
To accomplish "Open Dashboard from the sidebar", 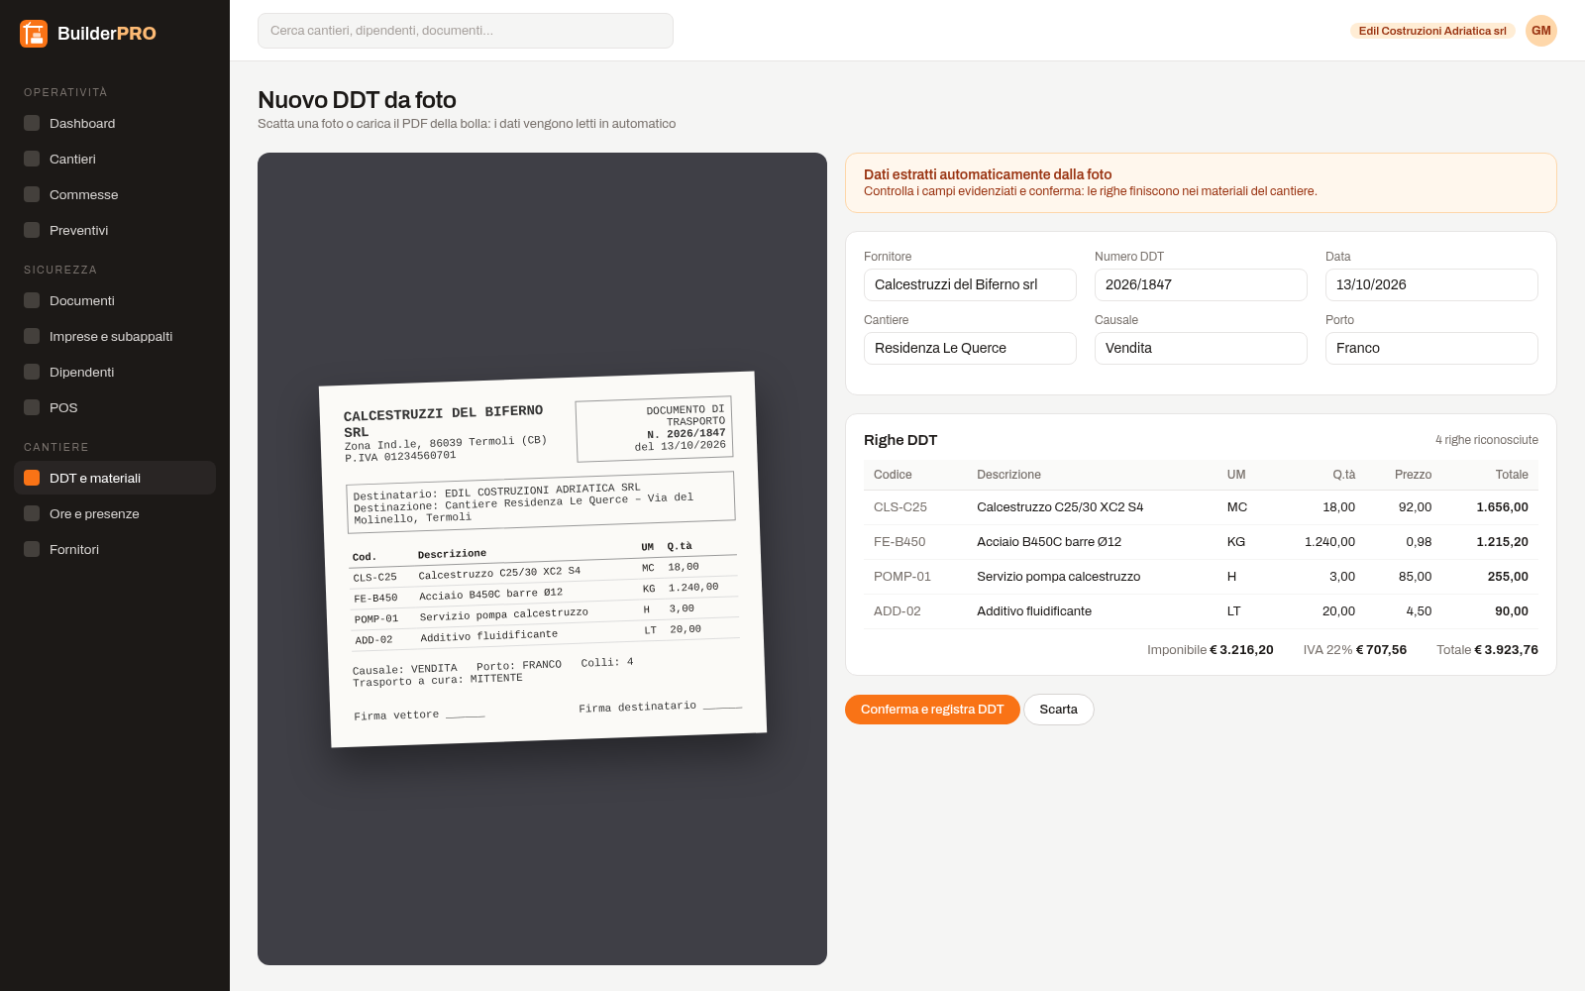I will pos(115,123).
